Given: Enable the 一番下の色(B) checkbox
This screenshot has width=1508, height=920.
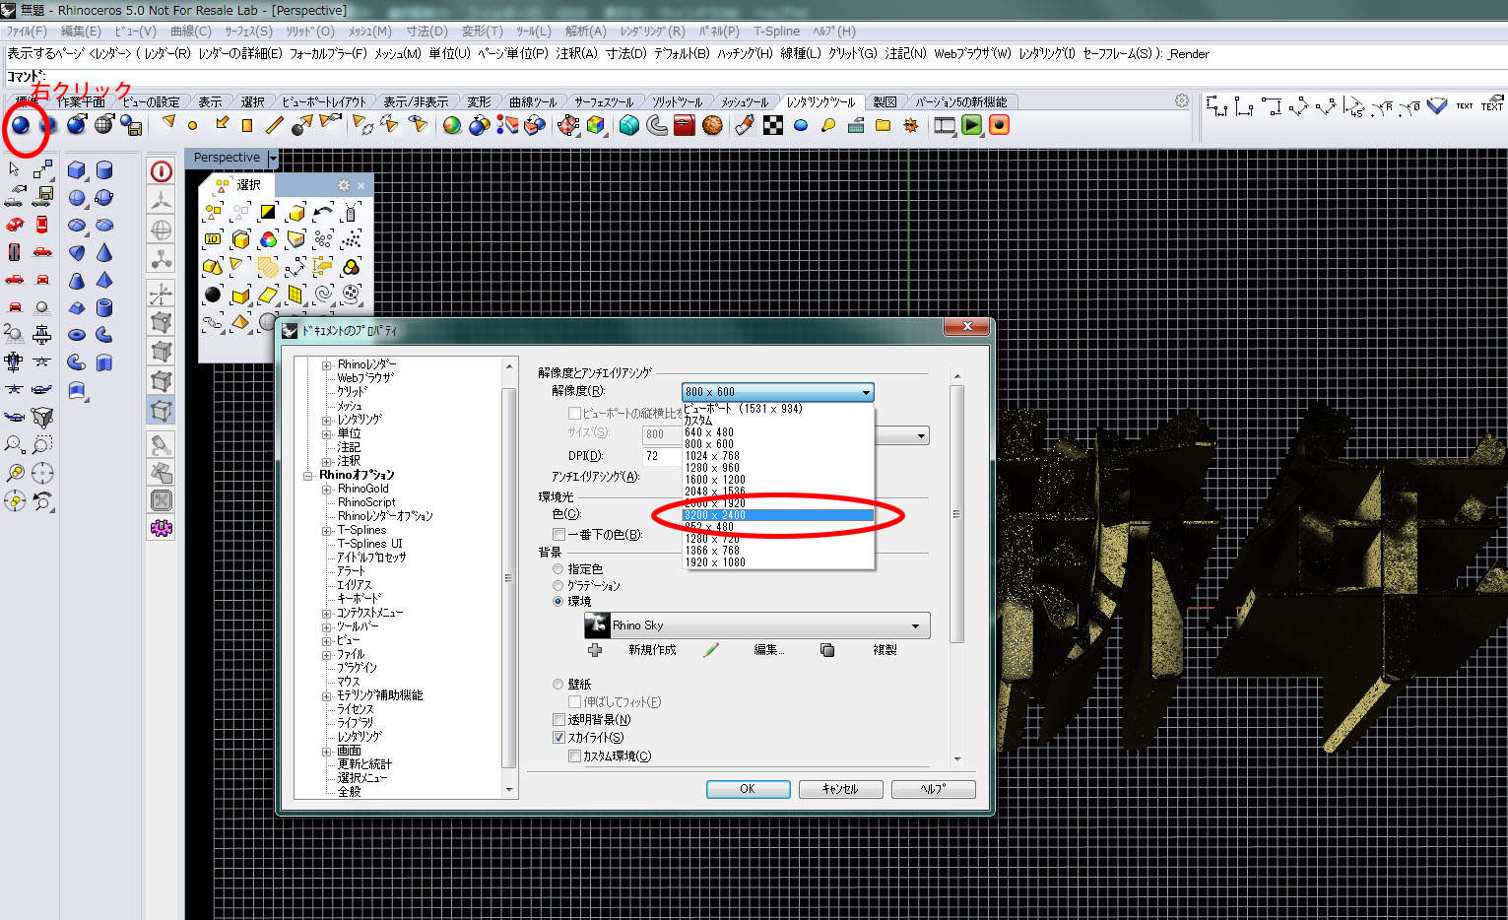Looking at the screenshot, I should [x=558, y=535].
